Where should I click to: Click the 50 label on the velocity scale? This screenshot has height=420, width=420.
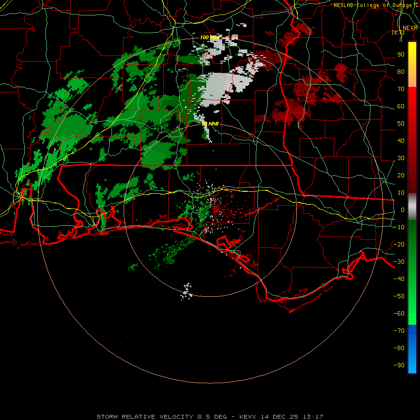pos(401,124)
